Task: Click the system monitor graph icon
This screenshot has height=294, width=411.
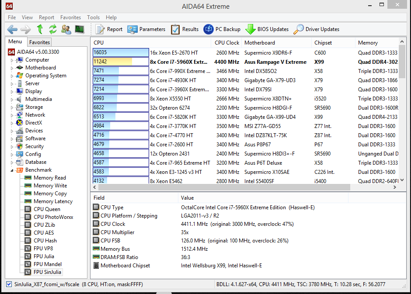Action: [80, 29]
